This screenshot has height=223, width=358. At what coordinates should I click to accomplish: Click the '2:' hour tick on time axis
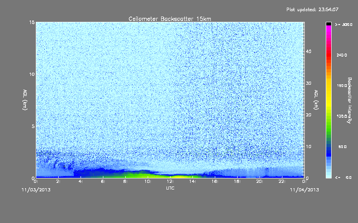[x=59, y=182]
